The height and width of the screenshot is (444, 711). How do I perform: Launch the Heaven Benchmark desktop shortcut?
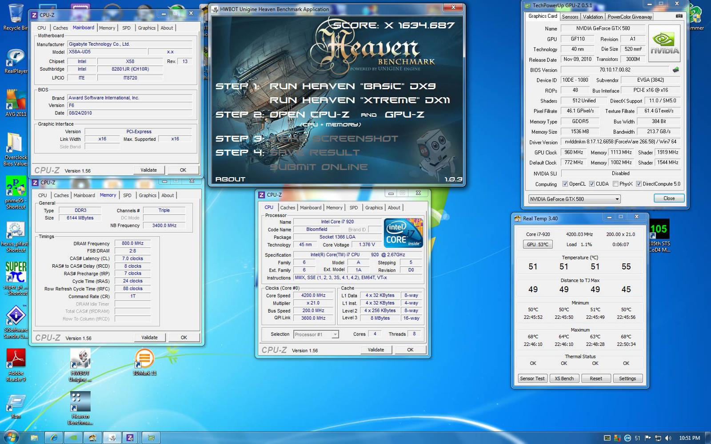[80, 408]
